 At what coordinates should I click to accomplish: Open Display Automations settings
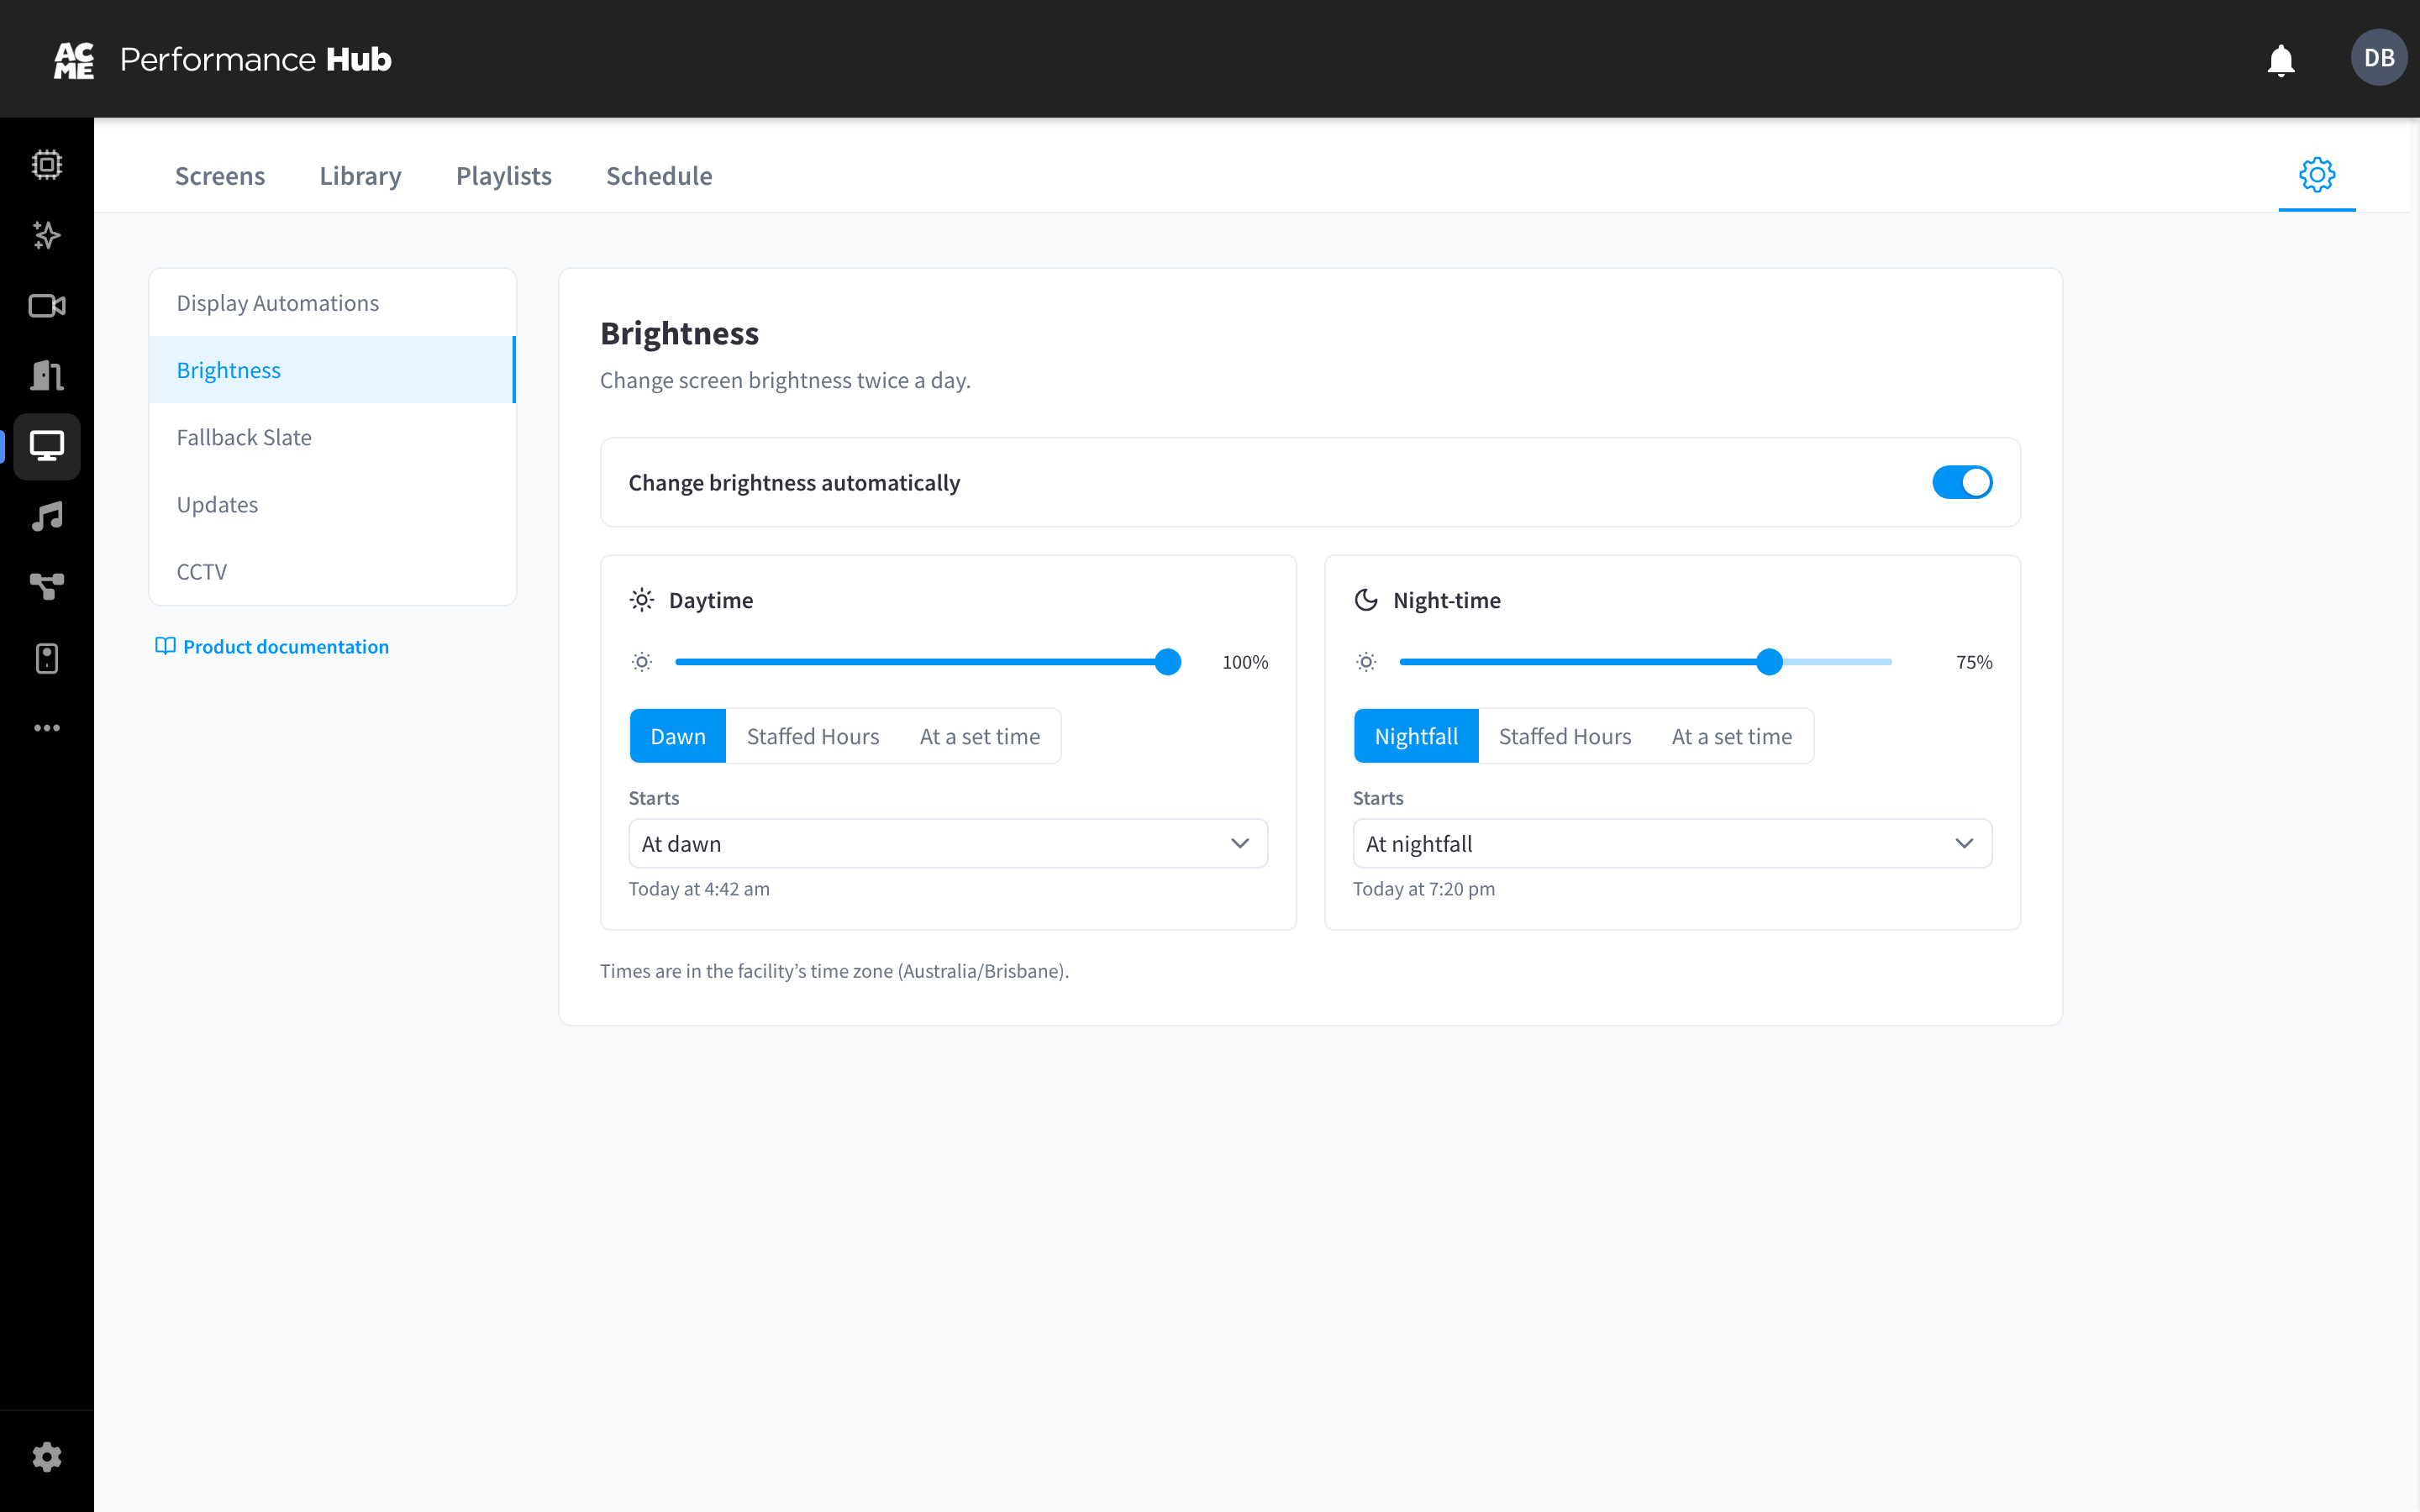[x=332, y=302]
